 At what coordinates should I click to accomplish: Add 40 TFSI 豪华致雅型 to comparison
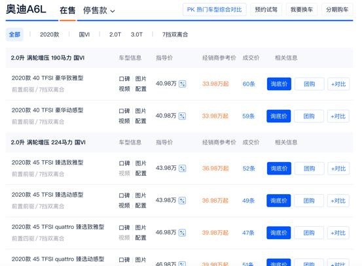click(x=338, y=84)
